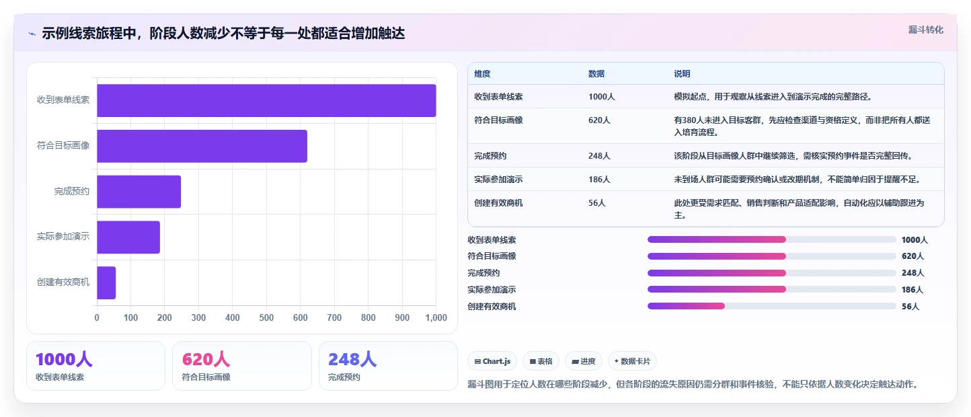Click the 漏斗转化 tag at top right
The width and height of the screenshot is (971, 417).
(x=926, y=30)
